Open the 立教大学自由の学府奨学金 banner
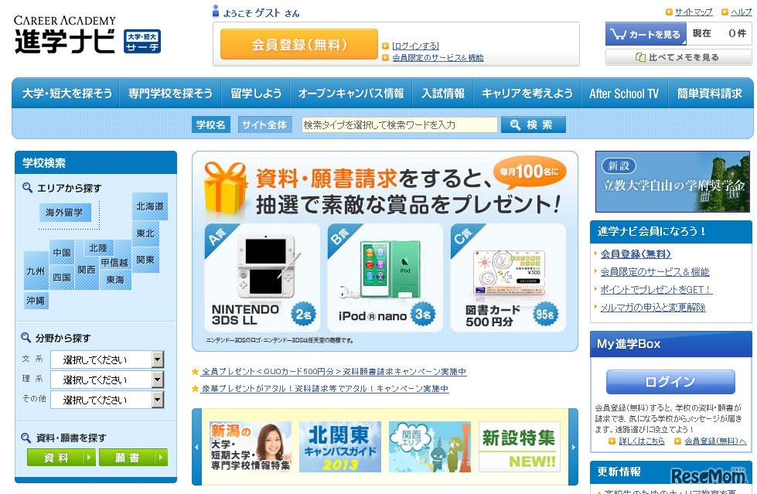The image size is (757, 494). coord(673,182)
